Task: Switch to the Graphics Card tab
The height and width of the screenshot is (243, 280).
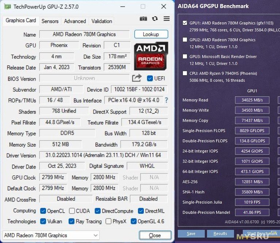Action: point(21,20)
